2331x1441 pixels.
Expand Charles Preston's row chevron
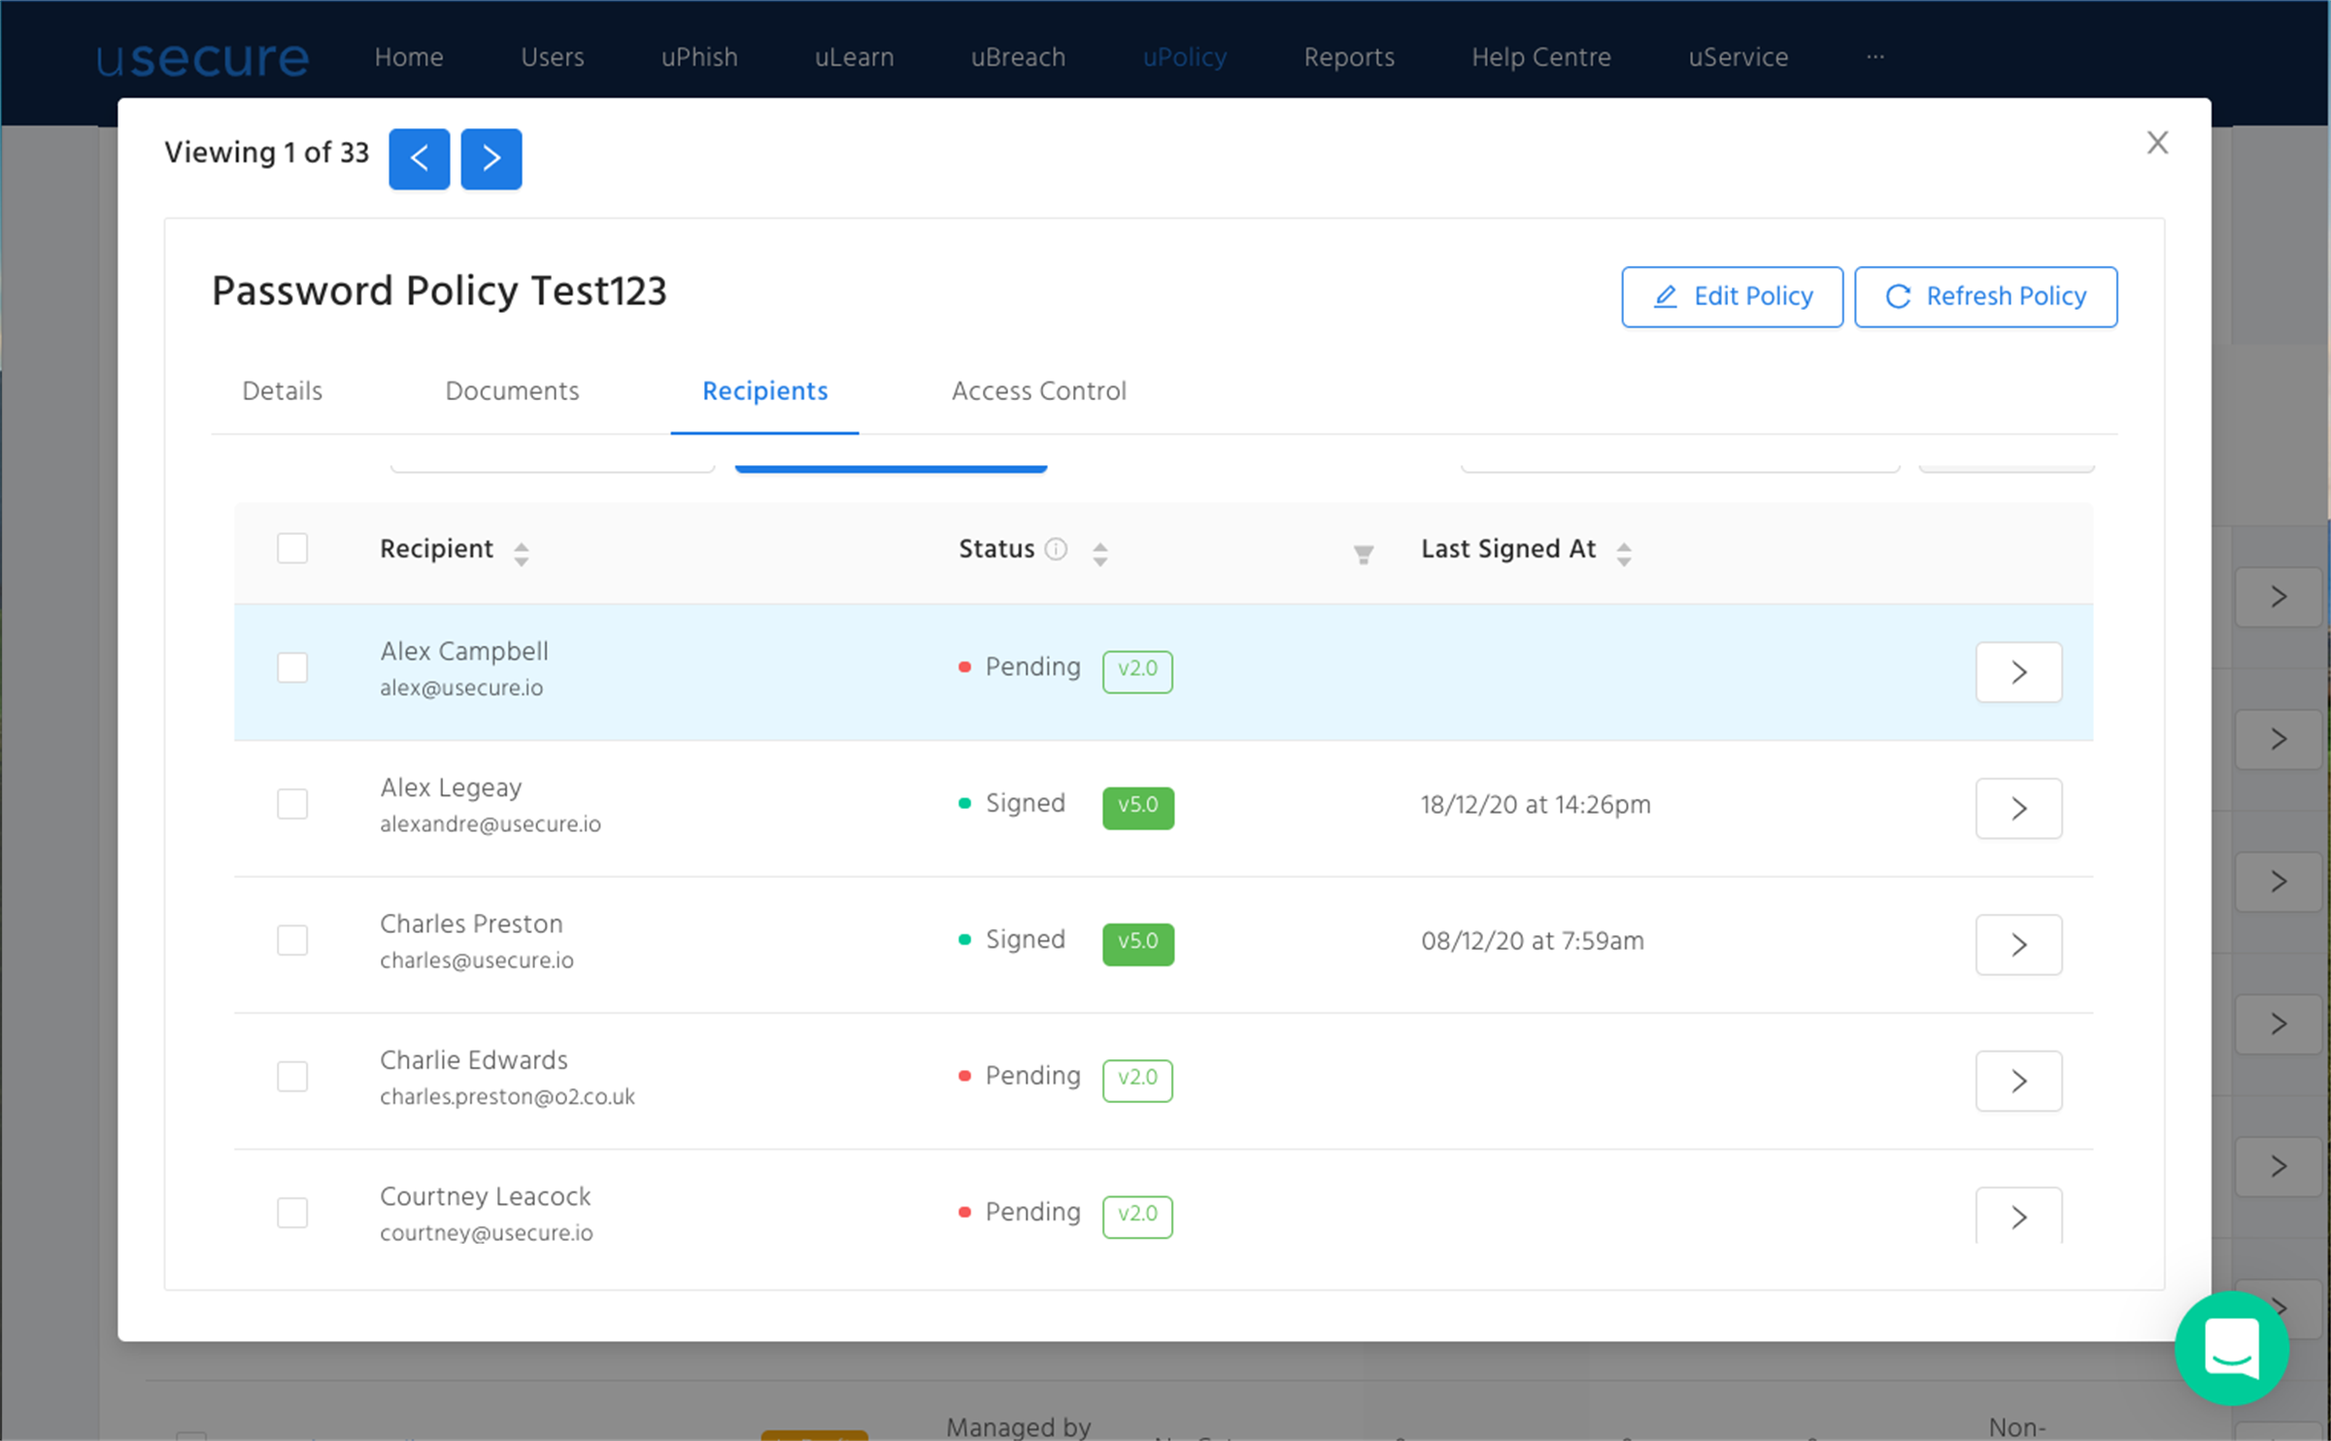pos(2018,944)
